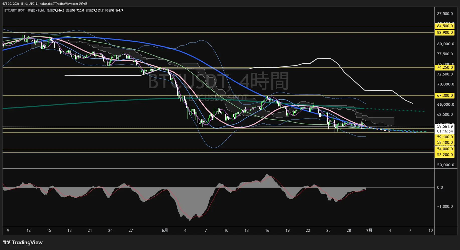
Task: Click date 21 on the time axis
Action: tap(90, 230)
